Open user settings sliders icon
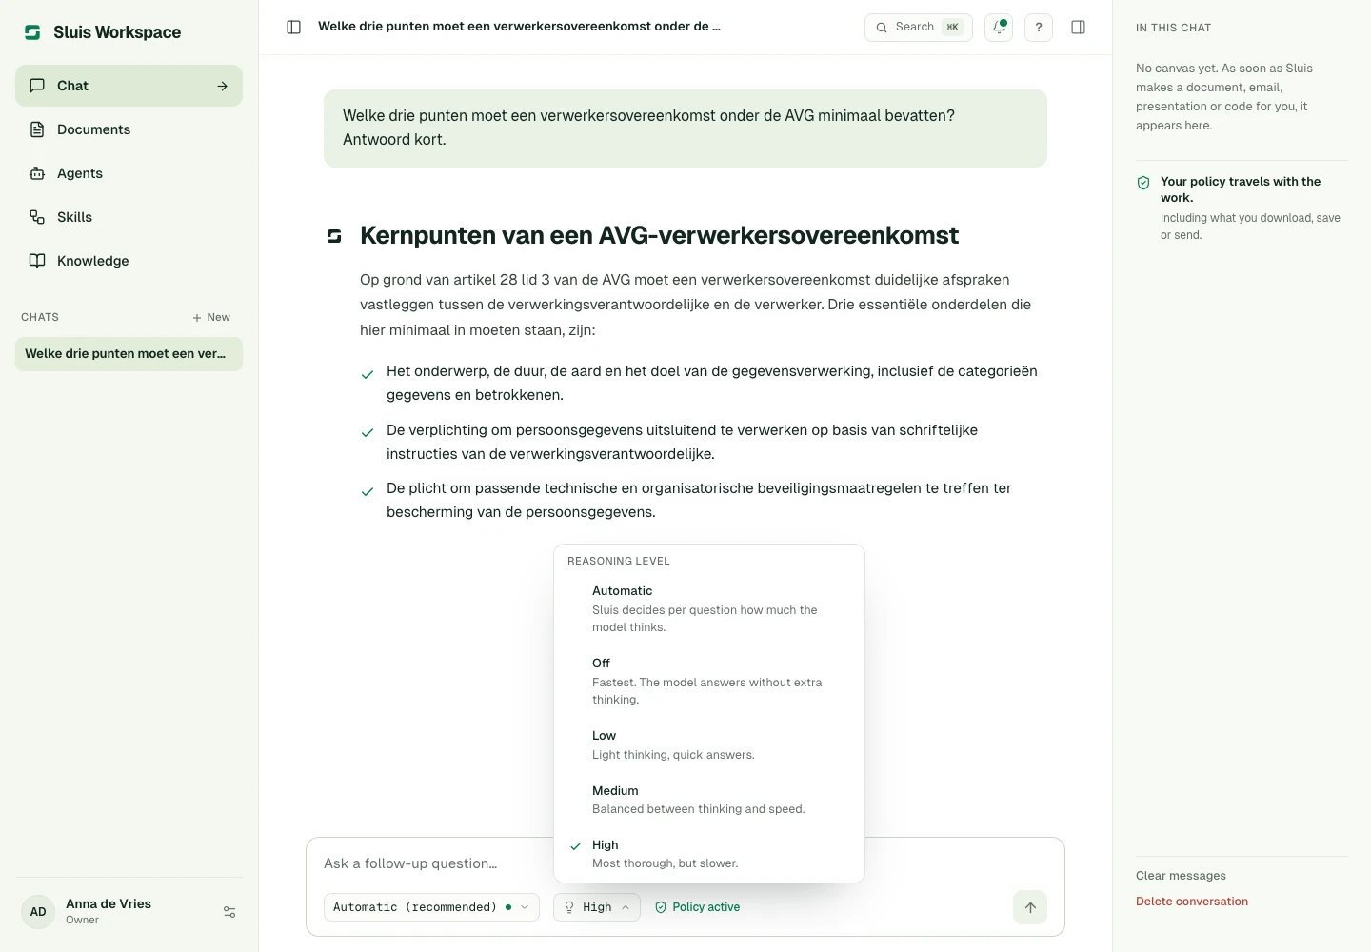 point(229,912)
